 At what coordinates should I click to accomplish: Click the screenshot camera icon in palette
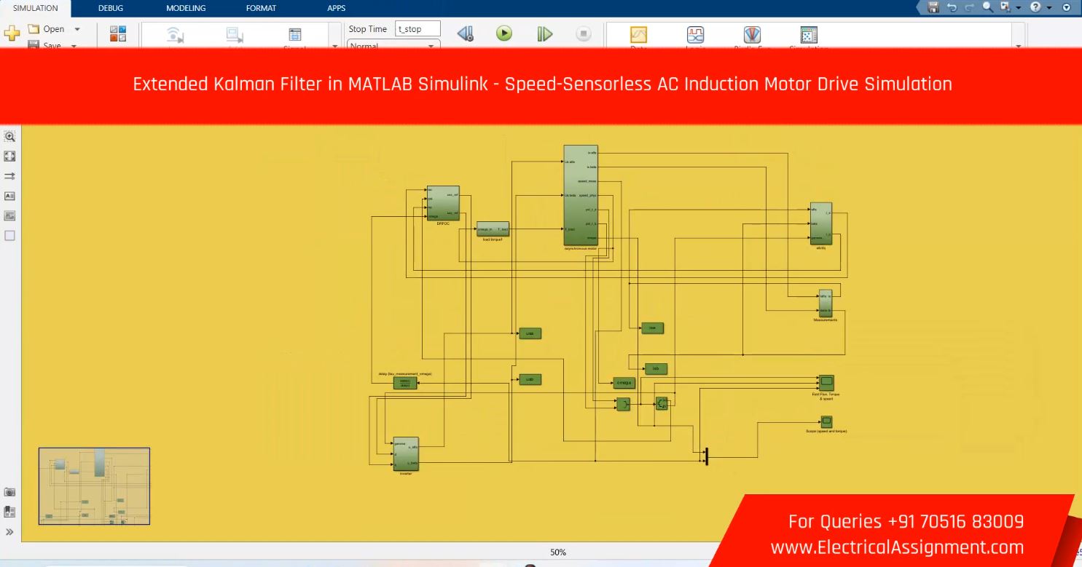[x=10, y=492]
